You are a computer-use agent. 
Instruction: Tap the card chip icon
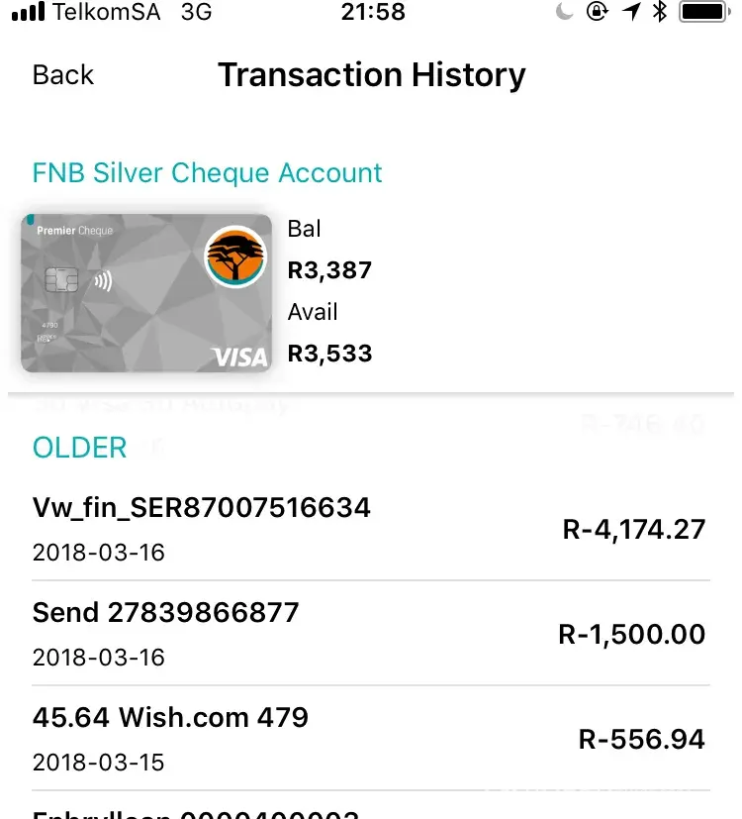pyautogui.click(x=62, y=280)
